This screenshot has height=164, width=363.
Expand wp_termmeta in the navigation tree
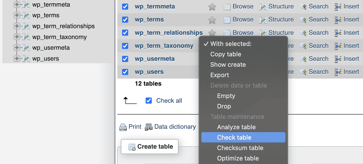16,5
